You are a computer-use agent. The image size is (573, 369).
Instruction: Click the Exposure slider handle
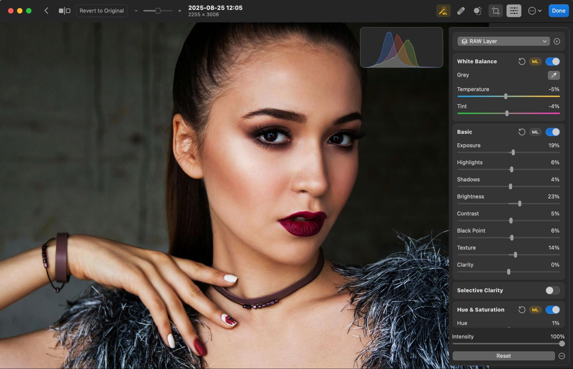[513, 153]
